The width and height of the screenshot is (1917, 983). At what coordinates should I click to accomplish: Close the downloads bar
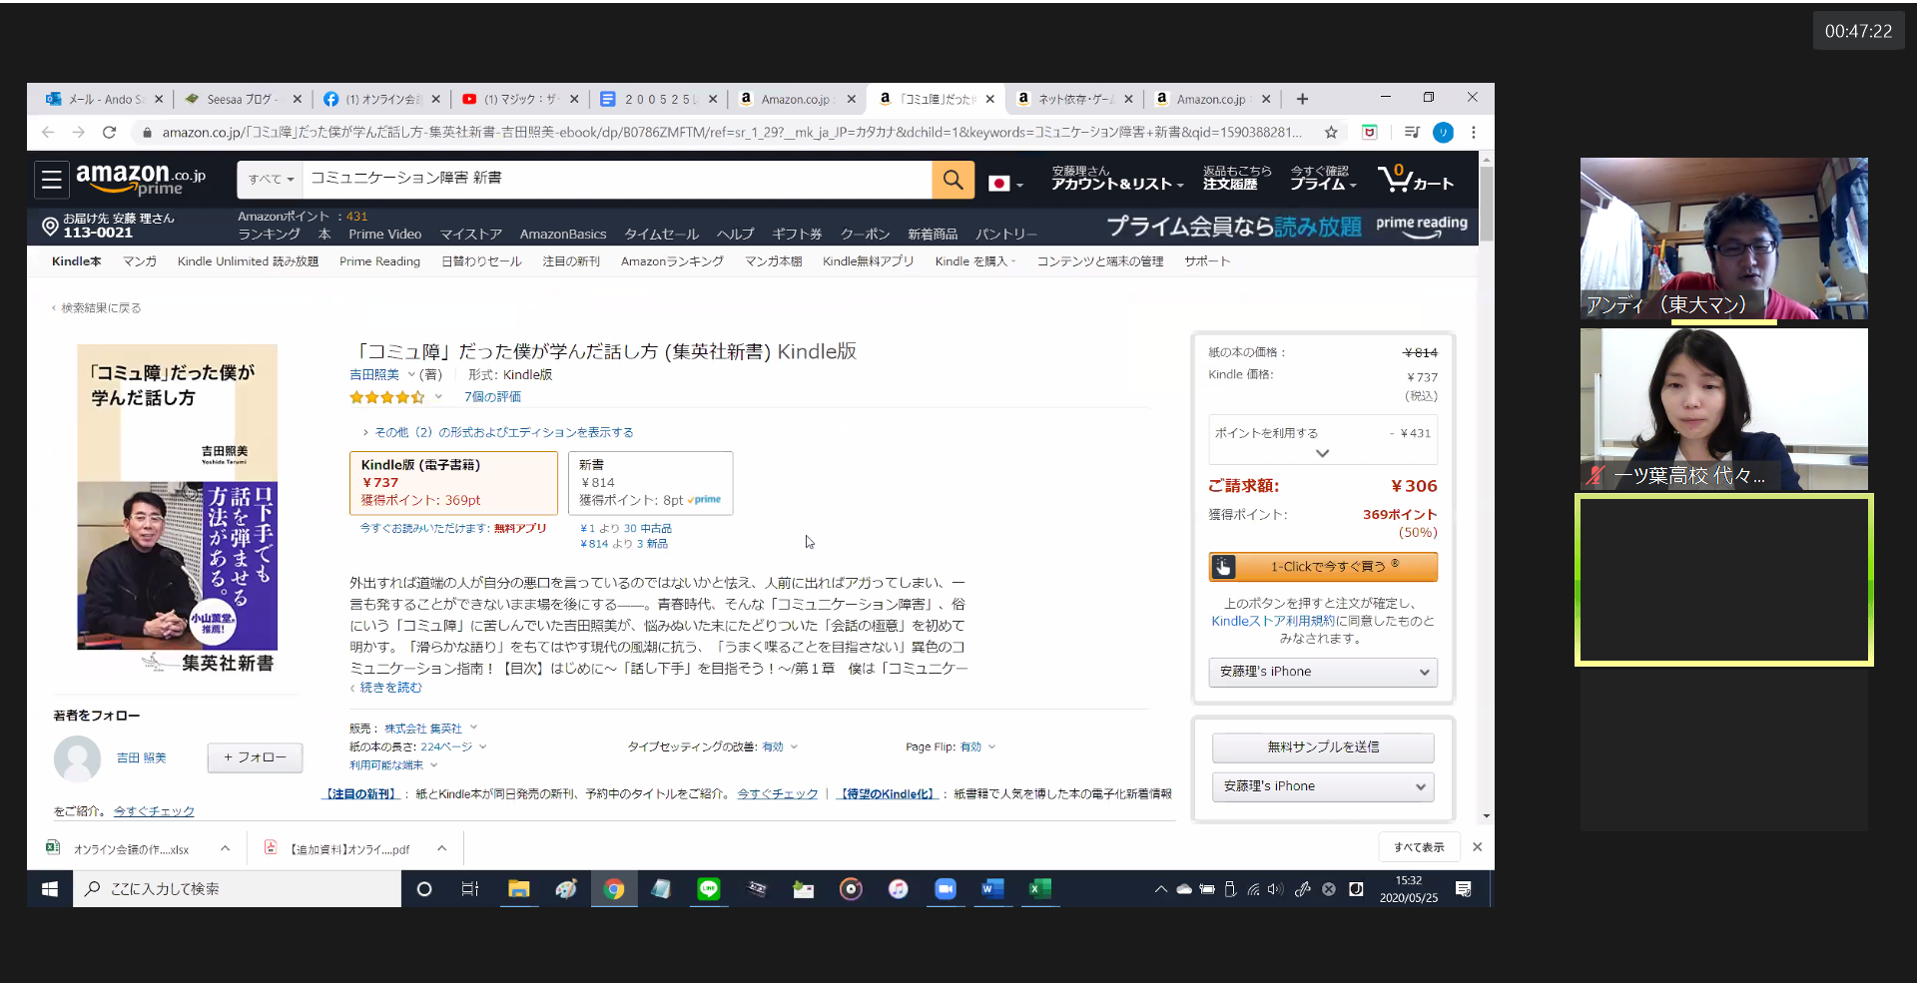click(1477, 847)
